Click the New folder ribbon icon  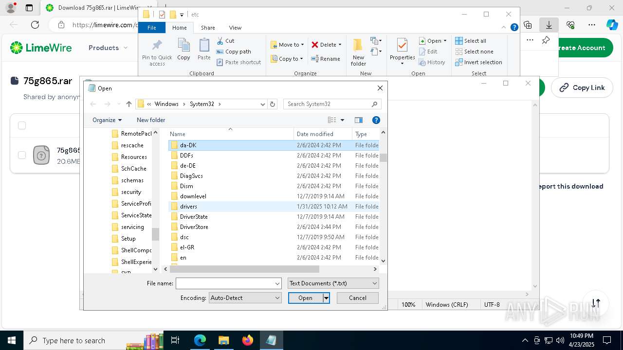358,52
